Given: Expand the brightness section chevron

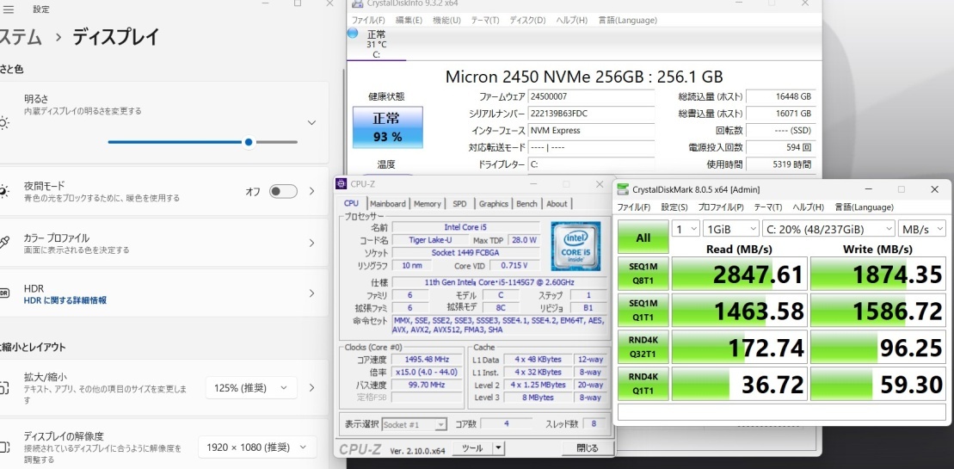Looking at the screenshot, I should click(311, 123).
